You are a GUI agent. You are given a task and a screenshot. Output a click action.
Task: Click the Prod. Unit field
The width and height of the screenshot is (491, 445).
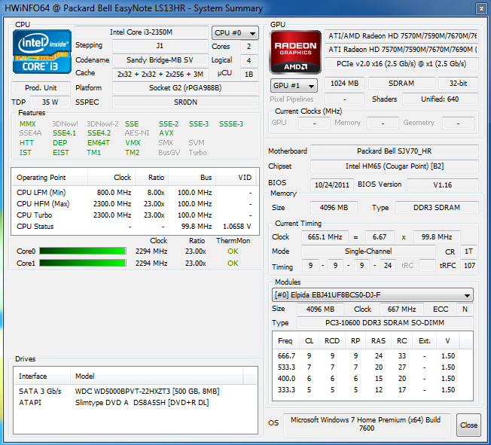(x=41, y=87)
